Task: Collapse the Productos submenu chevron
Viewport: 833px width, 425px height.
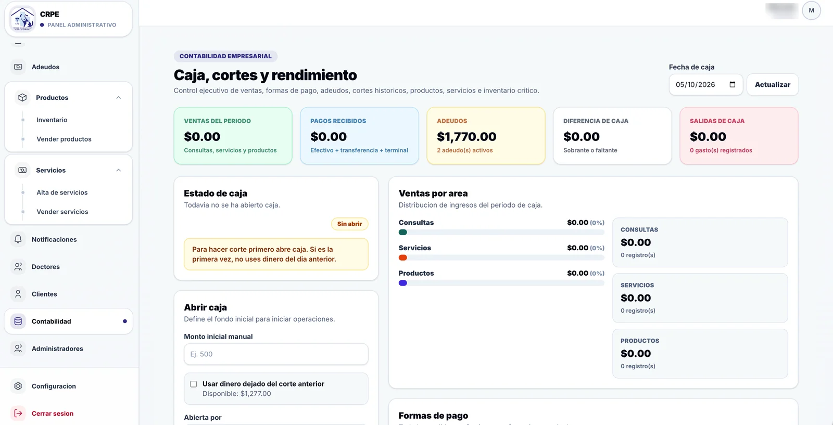Action: pos(119,97)
